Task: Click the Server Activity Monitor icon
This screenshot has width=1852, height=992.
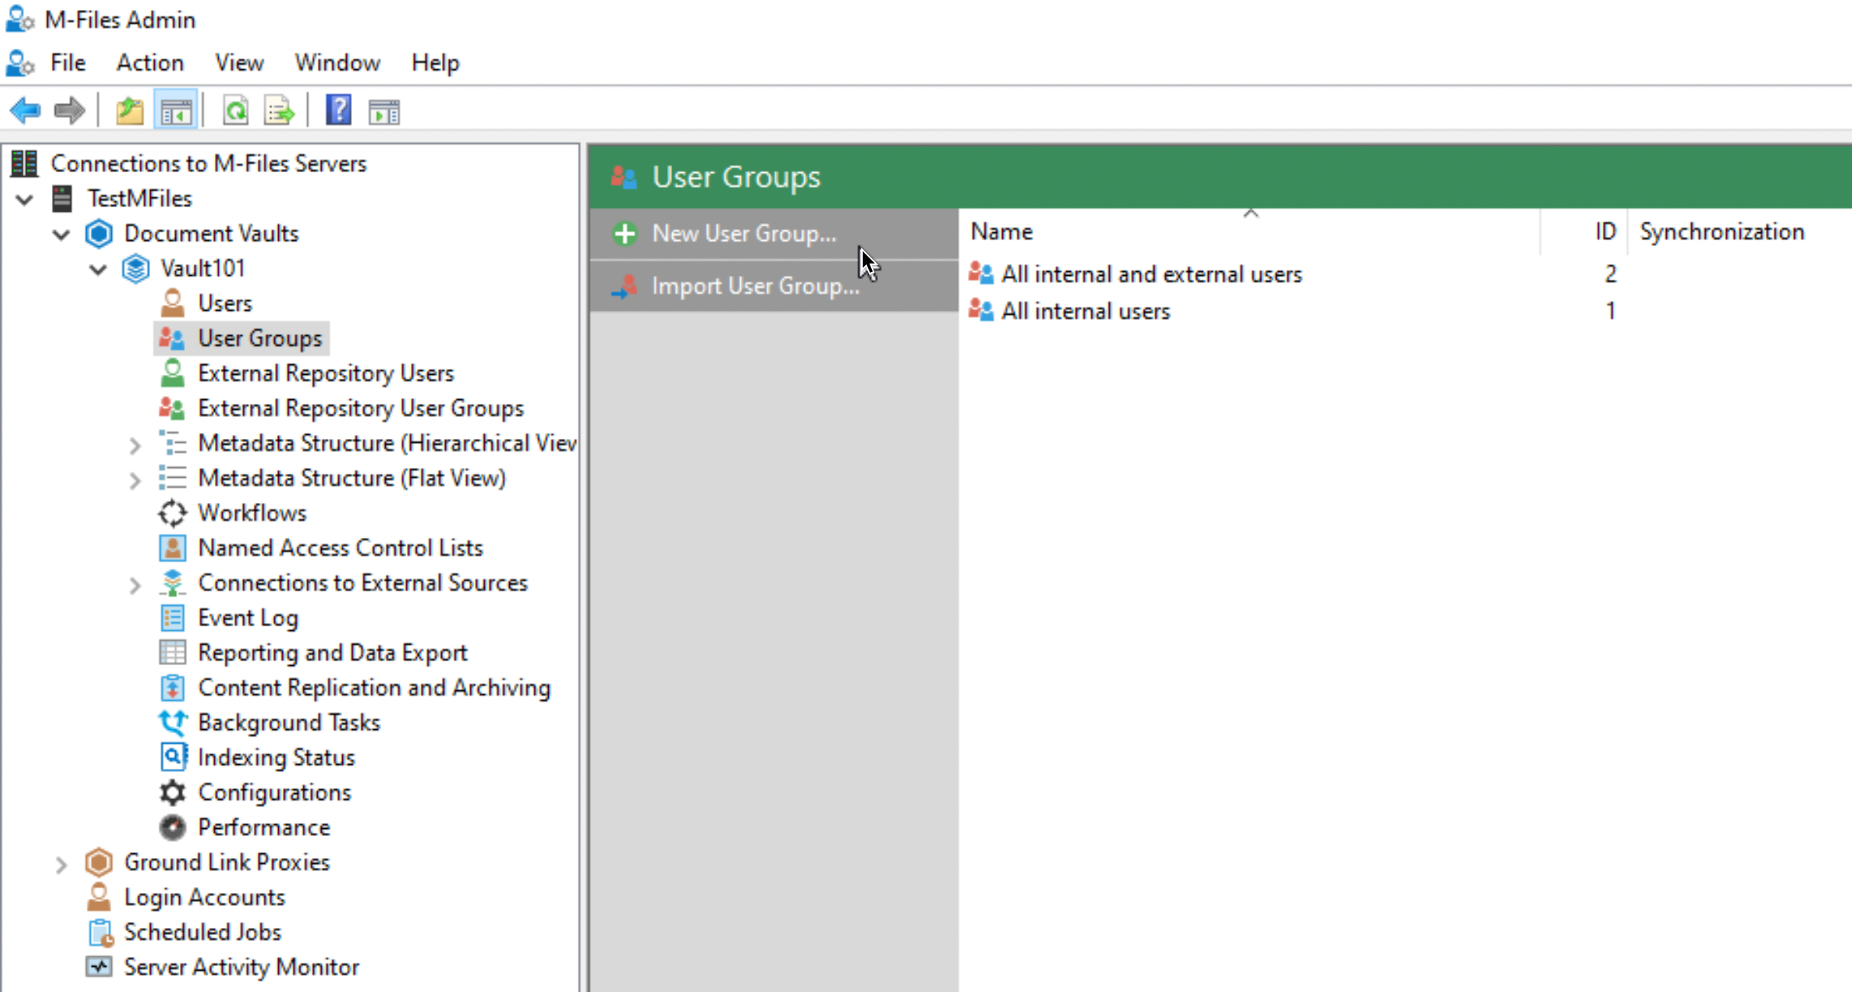Action: click(99, 967)
